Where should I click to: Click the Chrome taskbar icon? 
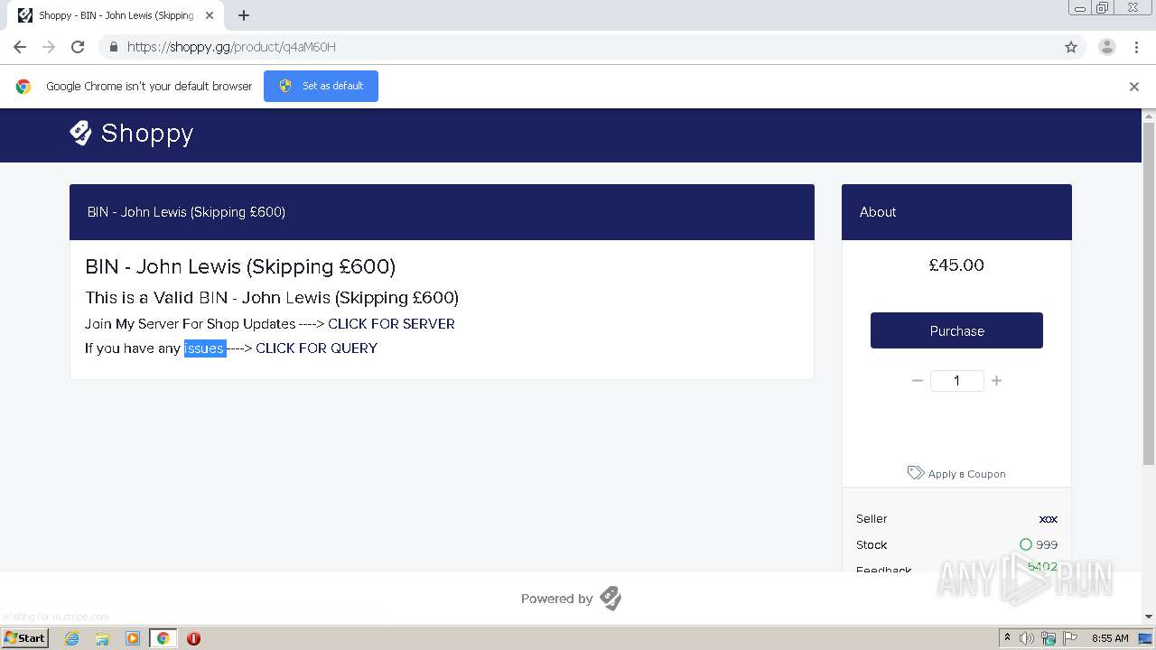pos(163,638)
